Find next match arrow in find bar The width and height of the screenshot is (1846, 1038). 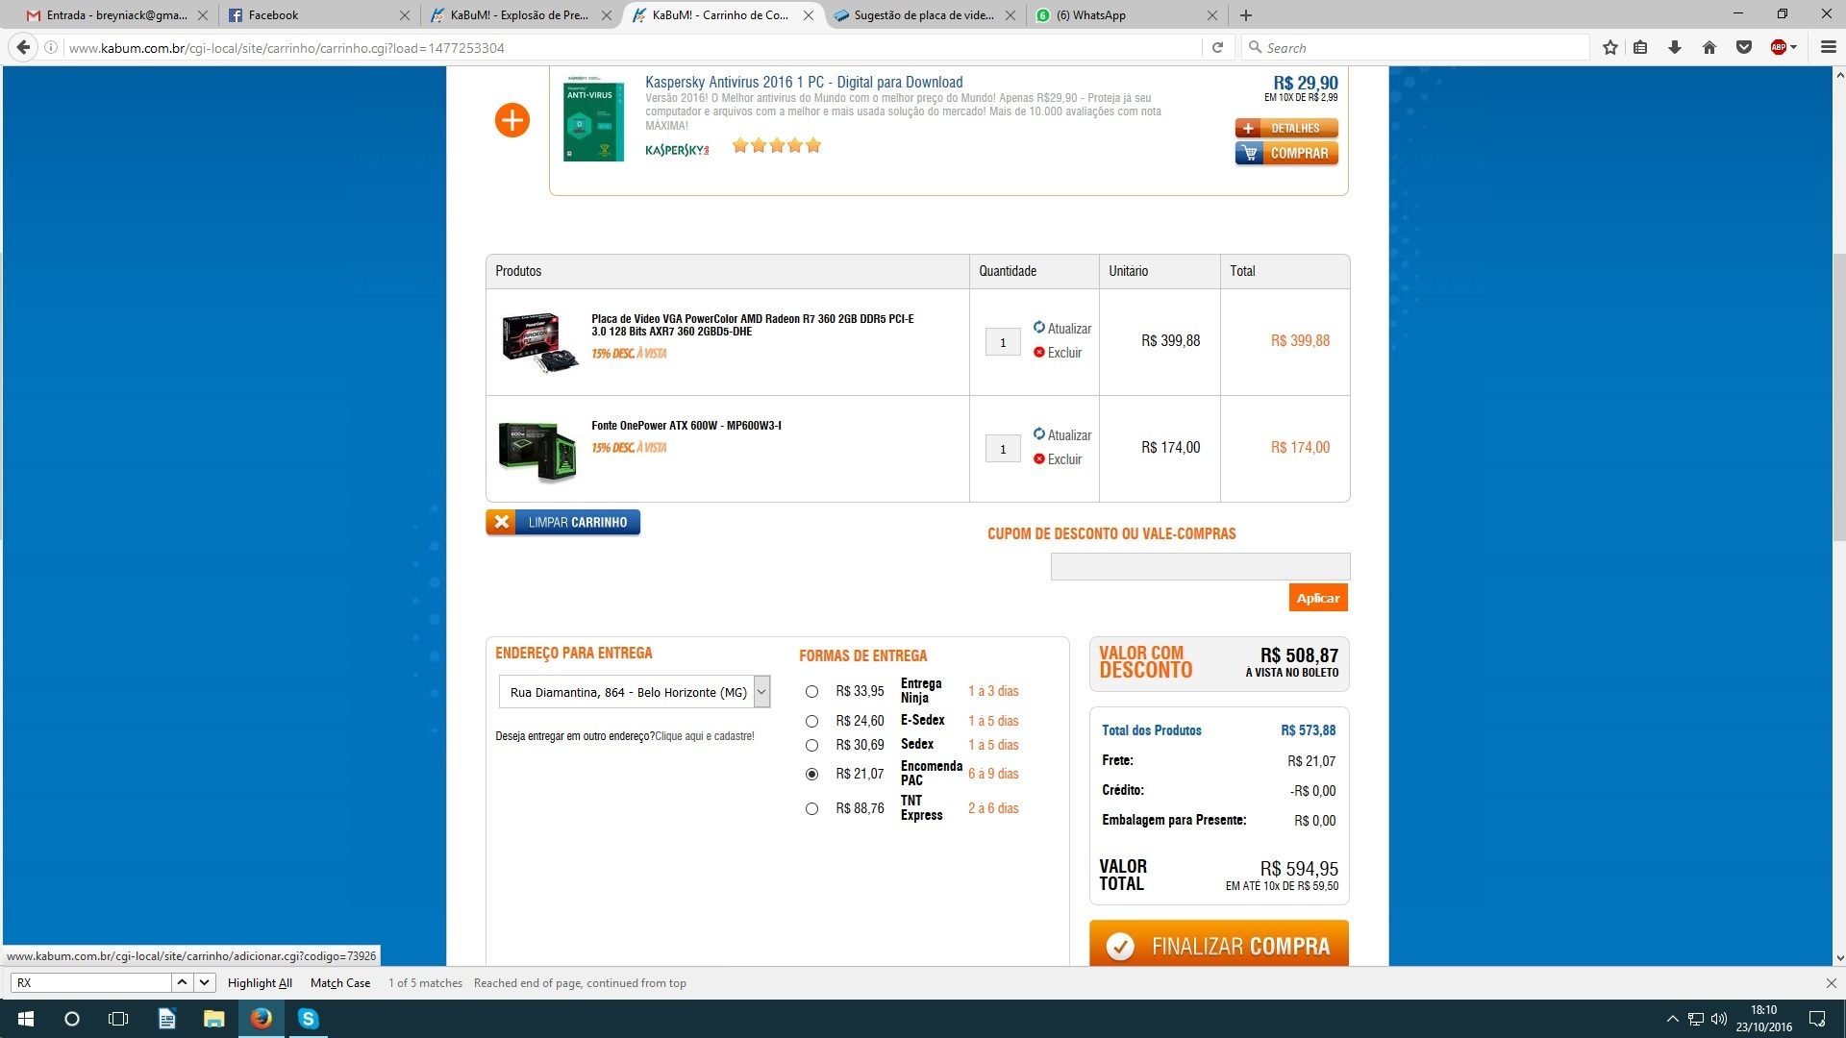click(x=204, y=982)
